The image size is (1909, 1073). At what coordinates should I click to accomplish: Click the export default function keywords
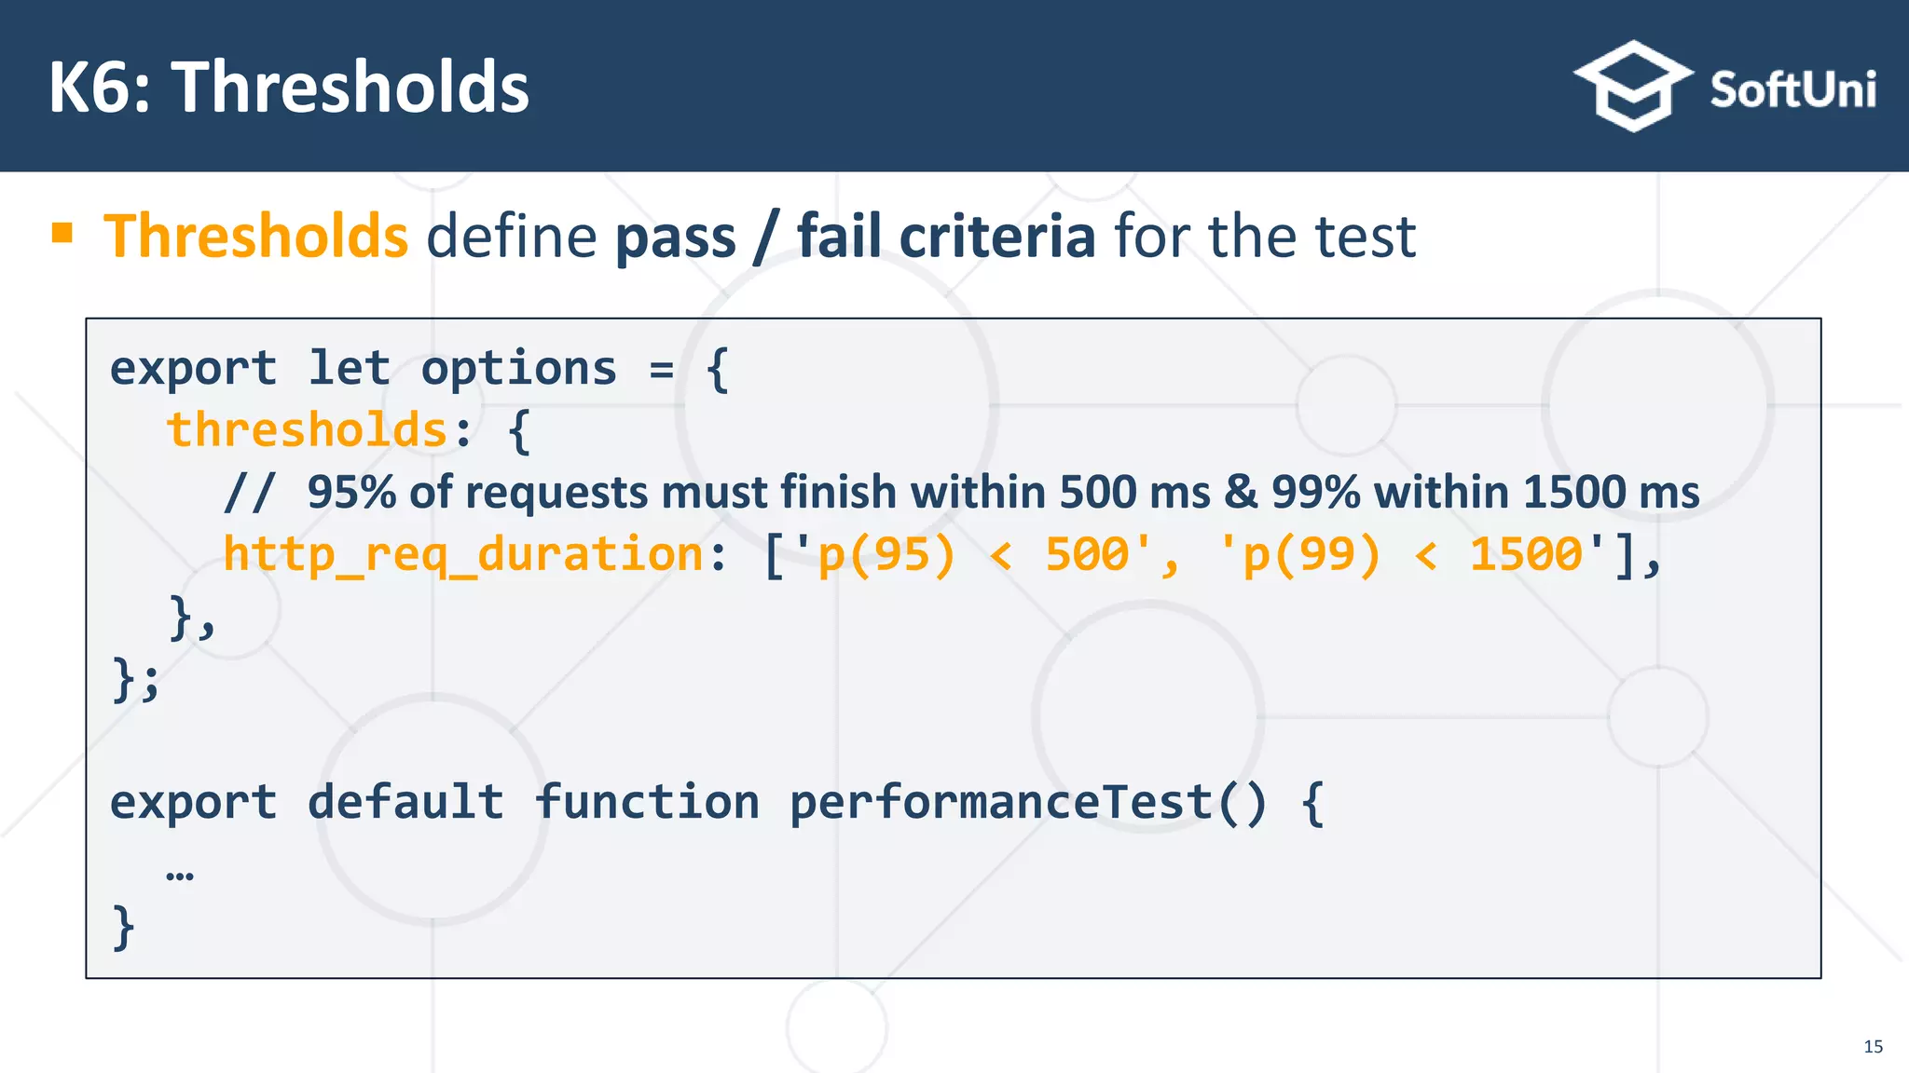pos(434,803)
